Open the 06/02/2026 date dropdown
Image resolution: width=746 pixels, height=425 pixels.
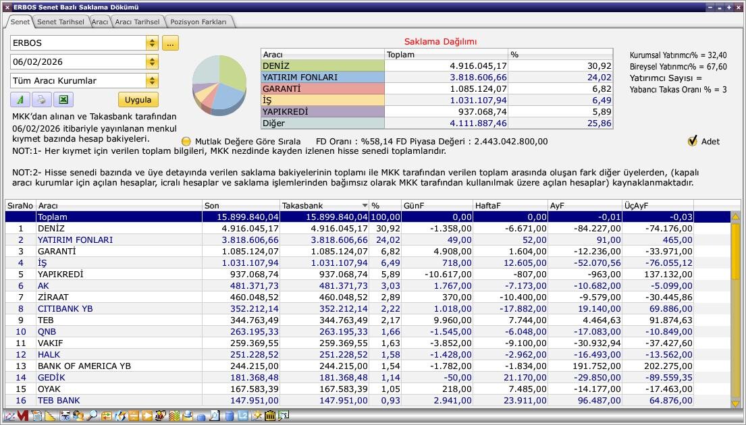pos(152,62)
